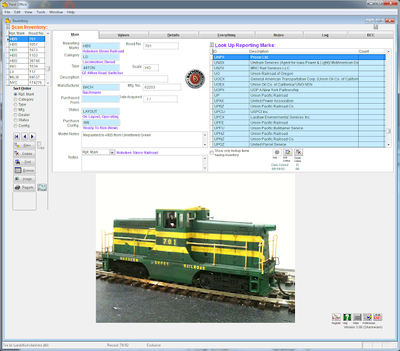Select the MILW 94537 inventory row
The width and height of the screenshot is (400, 351).
click(27, 77)
